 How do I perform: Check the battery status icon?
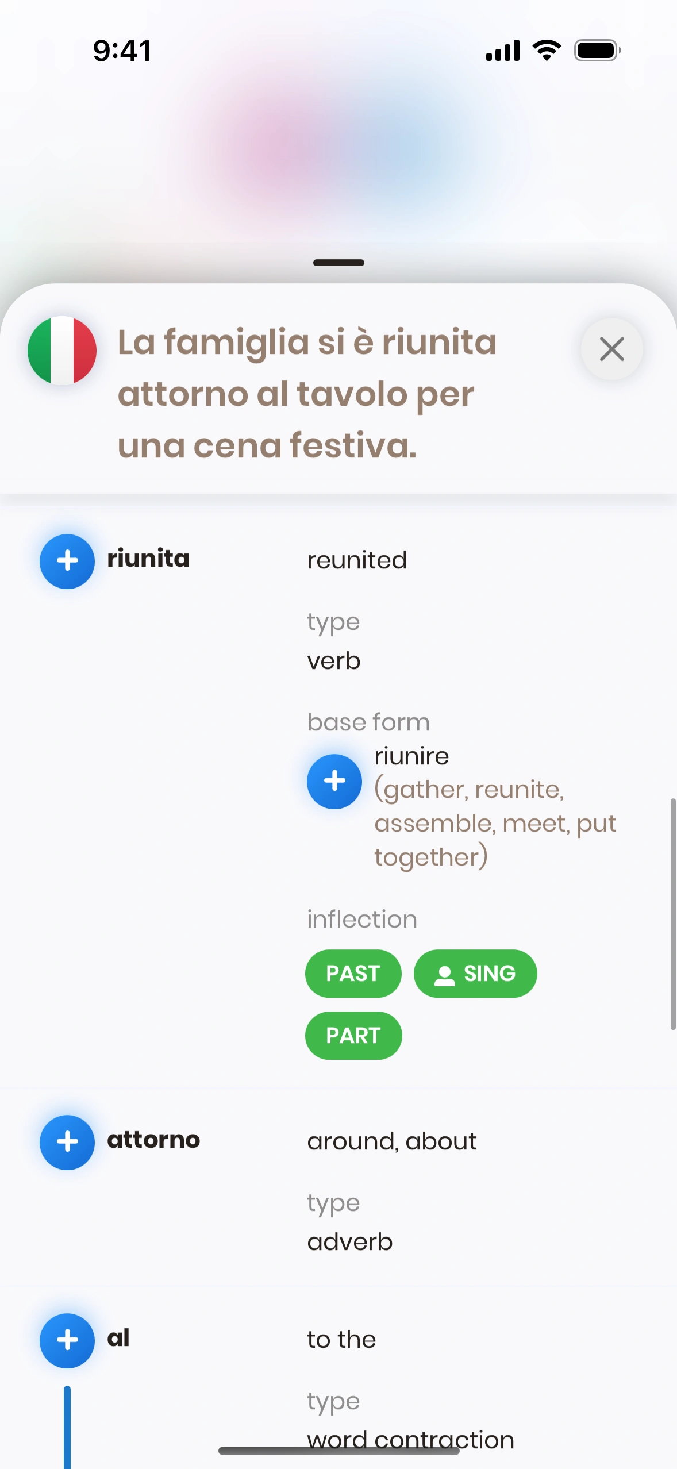click(x=598, y=51)
